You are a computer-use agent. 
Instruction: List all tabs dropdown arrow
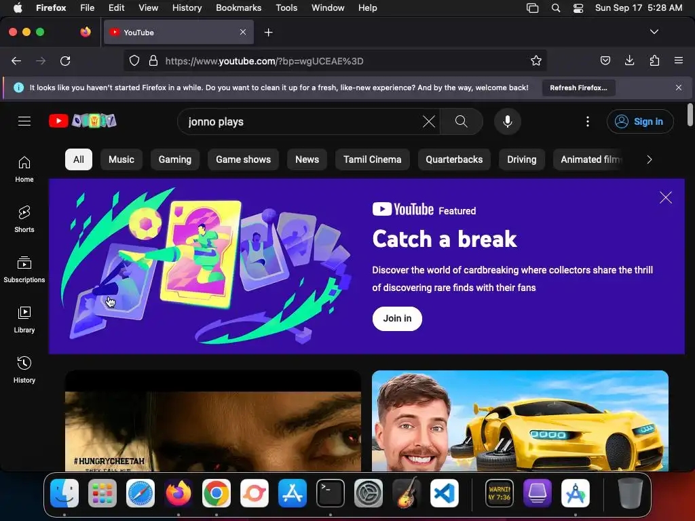click(x=654, y=32)
